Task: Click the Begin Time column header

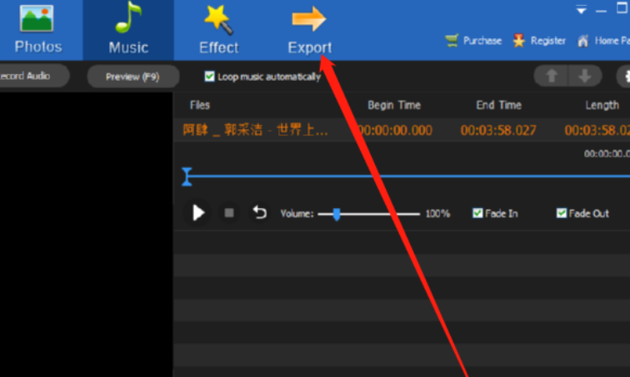Action: tap(394, 105)
